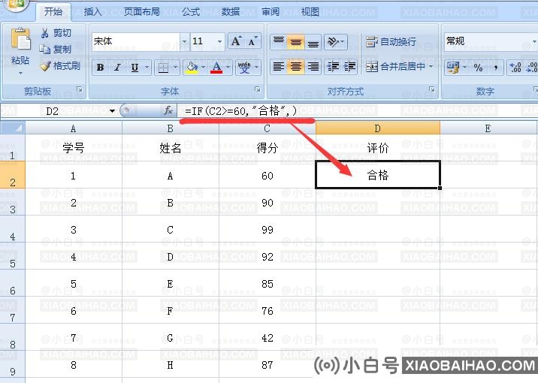Select column D header
This screenshot has height=383, width=538.
pos(378,128)
